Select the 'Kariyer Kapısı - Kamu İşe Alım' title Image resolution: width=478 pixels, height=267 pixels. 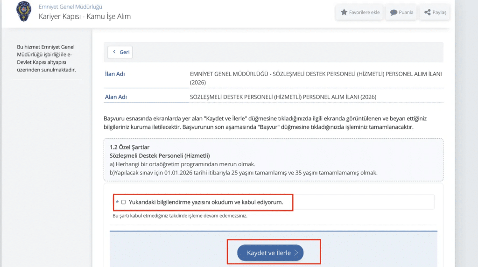pyautogui.click(x=84, y=16)
